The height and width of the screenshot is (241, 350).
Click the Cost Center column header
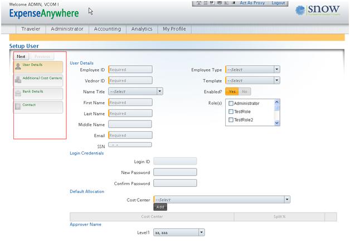tap(152, 216)
